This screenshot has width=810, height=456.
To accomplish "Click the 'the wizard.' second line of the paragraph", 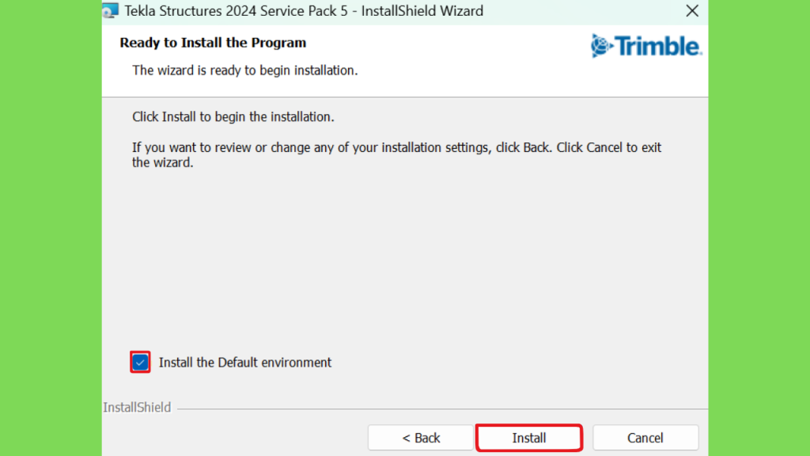I will coord(163,162).
